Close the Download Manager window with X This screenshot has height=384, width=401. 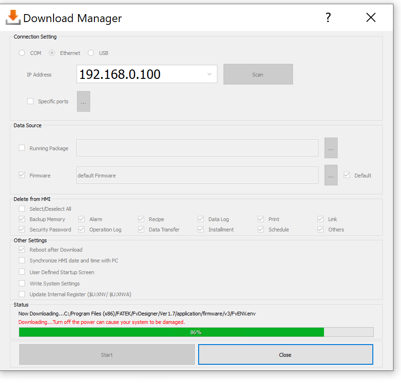click(x=370, y=18)
